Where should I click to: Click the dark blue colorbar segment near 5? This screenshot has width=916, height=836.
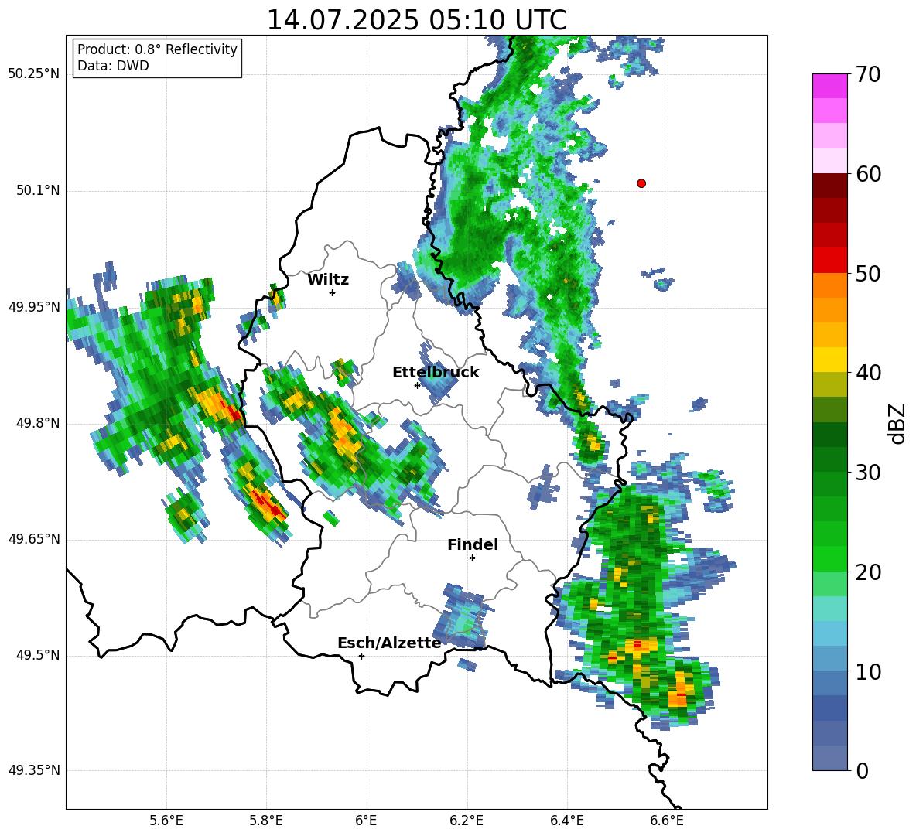[829, 708]
